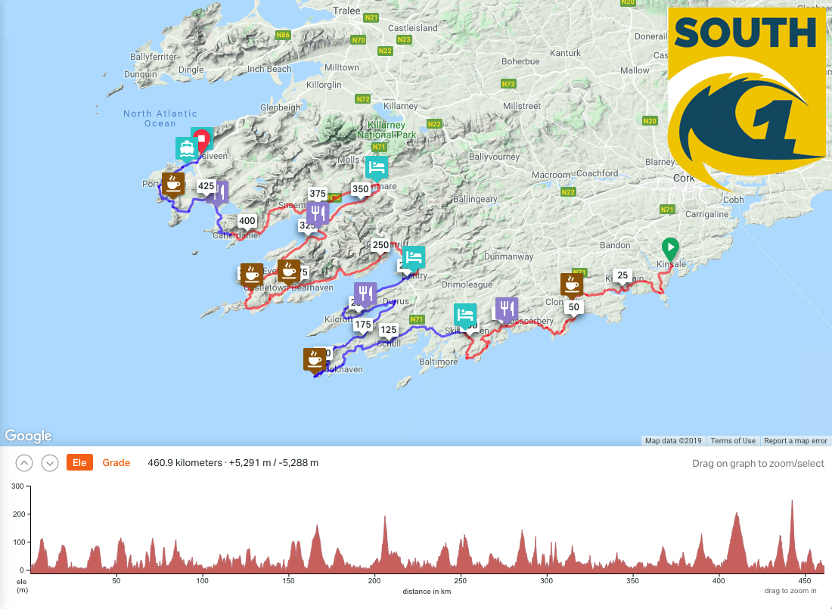The image size is (832, 609).
Task: Click the green start marker near Kinsale
Action: click(669, 247)
